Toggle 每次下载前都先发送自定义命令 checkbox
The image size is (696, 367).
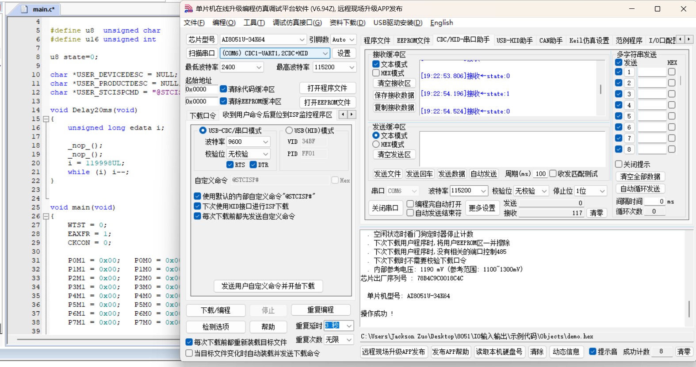point(197,216)
